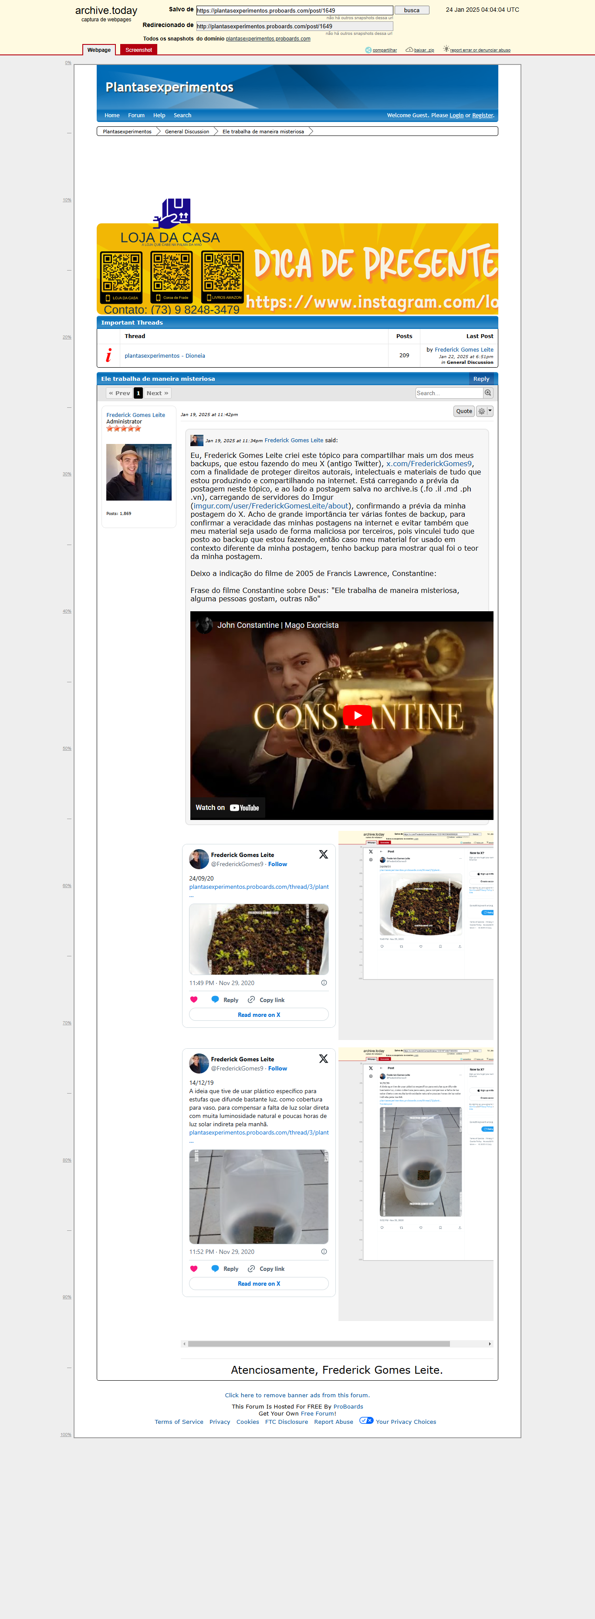Image resolution: width=595 pixels, height=1619 pixels.
Task: Click Follow on the 11:49 PM tweet
Action: [277, 864]
